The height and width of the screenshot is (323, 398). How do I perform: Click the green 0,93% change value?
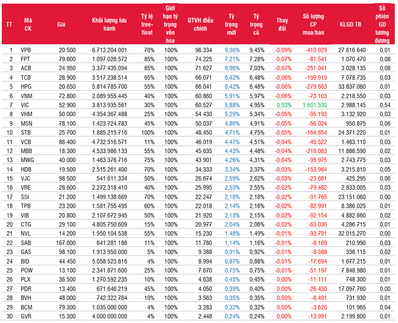coord(284,105)
